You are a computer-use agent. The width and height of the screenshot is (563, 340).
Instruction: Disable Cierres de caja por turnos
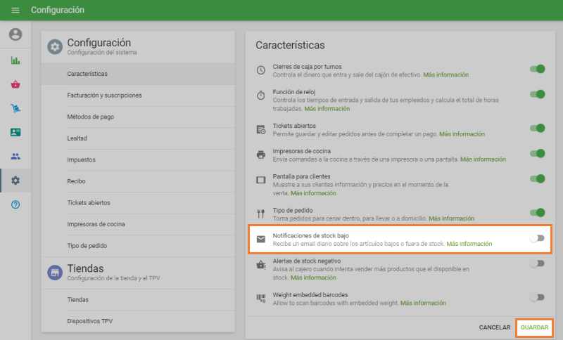coord(537,69)
